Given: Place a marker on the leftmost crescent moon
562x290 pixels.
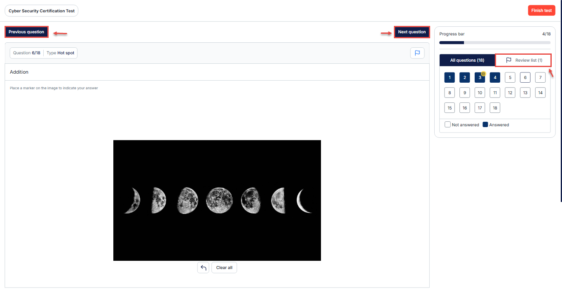Looking at the screenshot, I should [x=133, y=200].
